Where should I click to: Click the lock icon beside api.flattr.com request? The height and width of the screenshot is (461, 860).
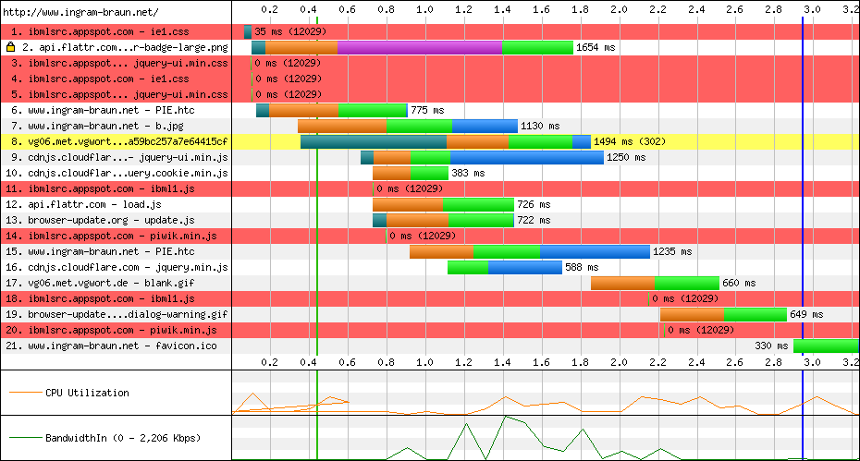pyautogui.click(x=10, y=47)
